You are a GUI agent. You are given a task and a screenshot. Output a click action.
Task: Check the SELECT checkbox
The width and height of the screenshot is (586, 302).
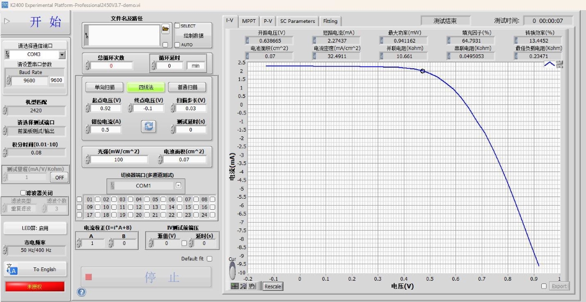pos(177,26)
